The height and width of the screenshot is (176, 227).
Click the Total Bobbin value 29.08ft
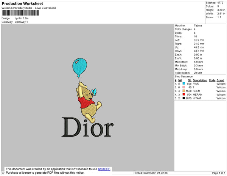[198, 73]
